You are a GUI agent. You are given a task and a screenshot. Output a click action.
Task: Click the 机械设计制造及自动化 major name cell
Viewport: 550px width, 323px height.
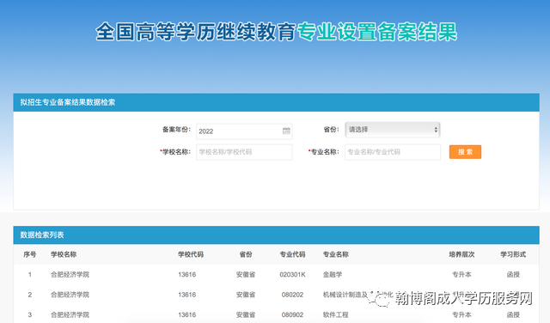(357, 295)
